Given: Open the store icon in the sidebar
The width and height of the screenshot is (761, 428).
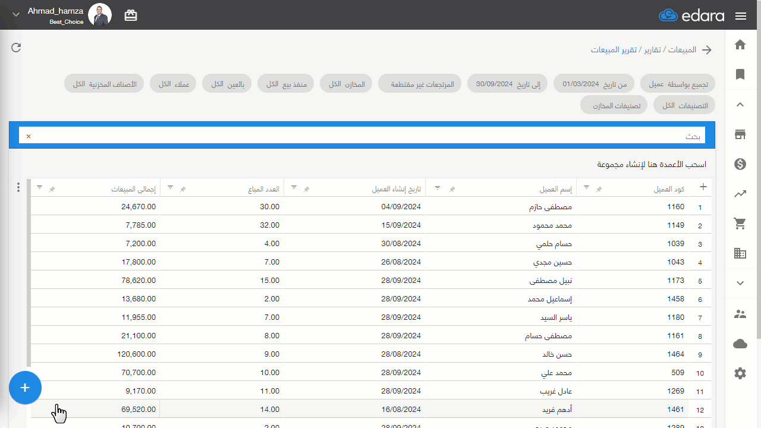Looking at the screenshot, I should pos(740,134).
